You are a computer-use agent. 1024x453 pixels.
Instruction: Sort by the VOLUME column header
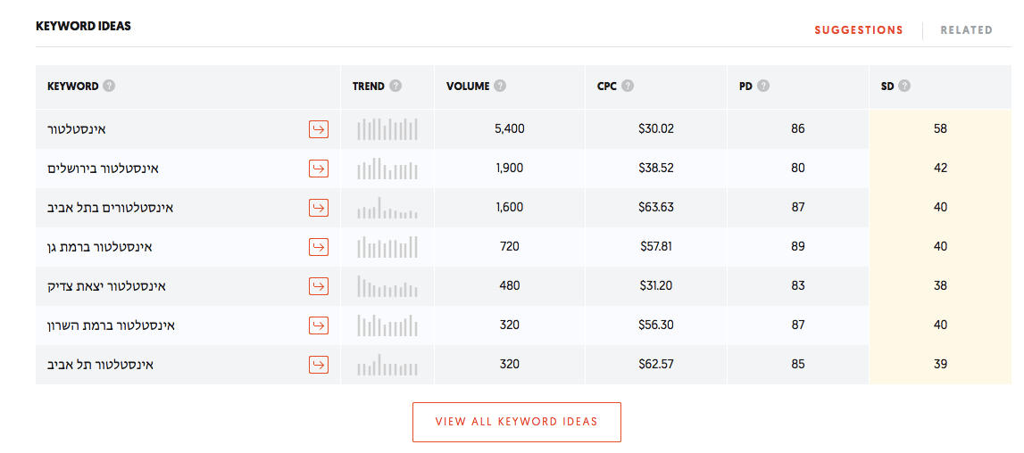click(x=468, y=86)
